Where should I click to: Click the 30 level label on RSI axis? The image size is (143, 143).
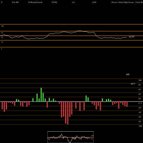pos(2,42)
